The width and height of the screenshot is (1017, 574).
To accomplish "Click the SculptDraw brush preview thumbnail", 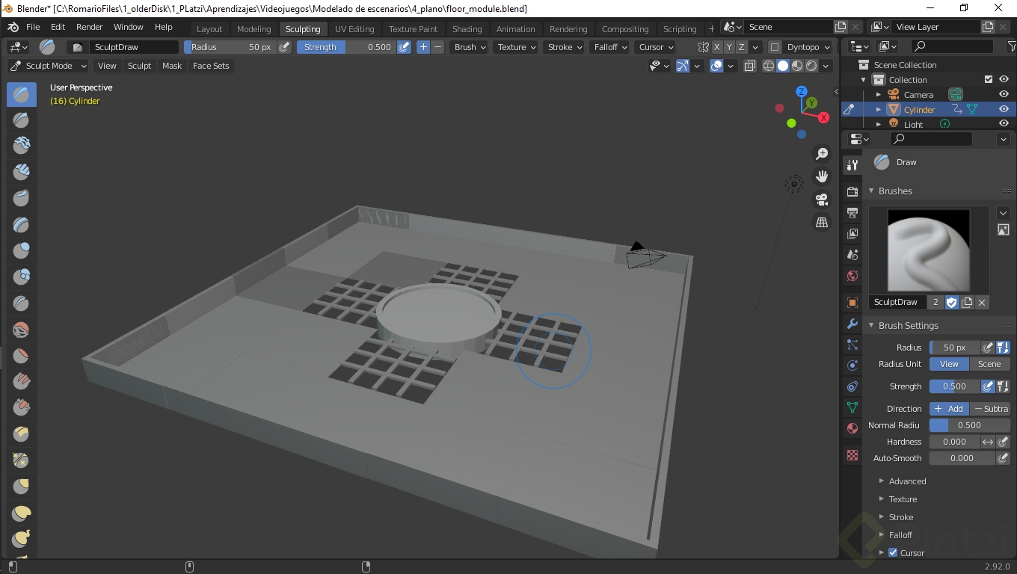I will 928,250.
